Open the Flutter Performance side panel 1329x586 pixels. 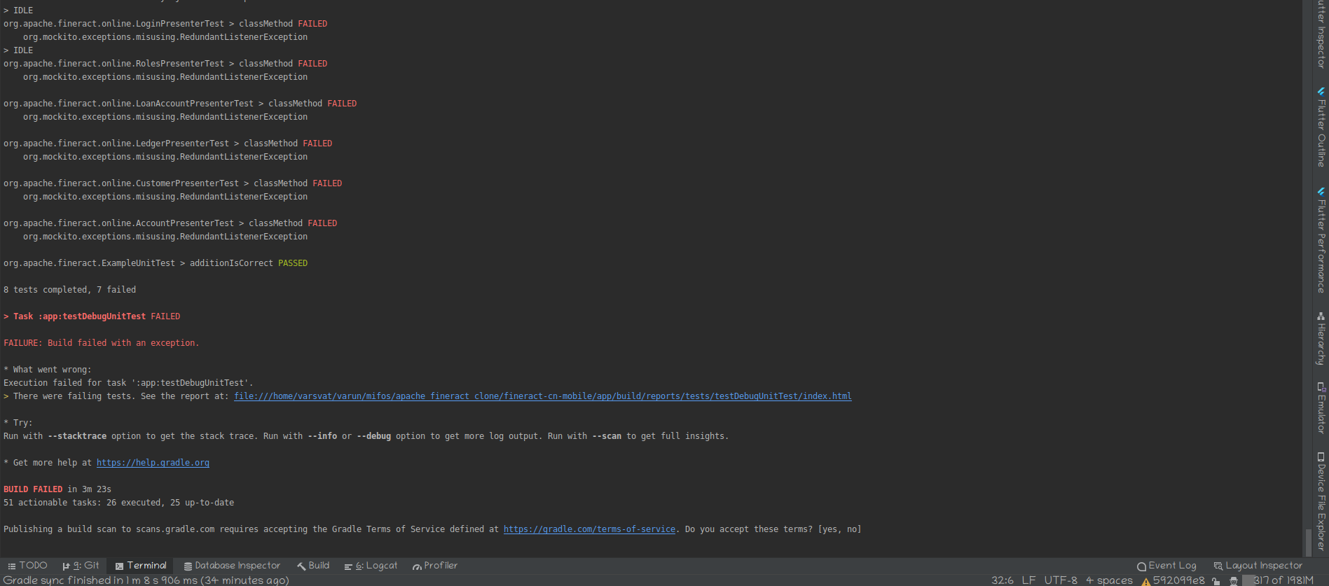[x=1321, y=239]
